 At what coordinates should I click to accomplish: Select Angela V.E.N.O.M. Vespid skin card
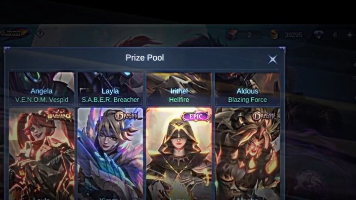(x=42, y=89)
